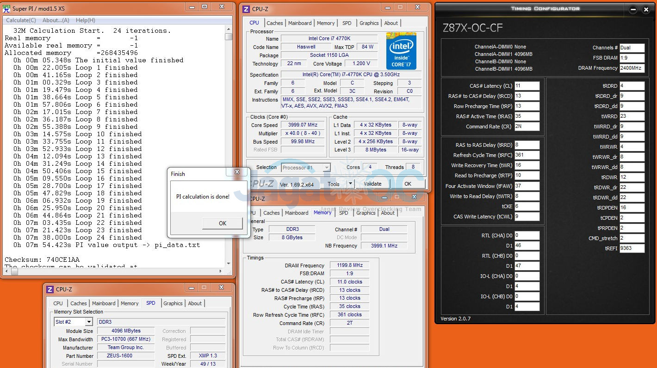Open the Processor #1 selection dropdown
The width and height of the screenshot is (657, 368).
(327, 168)
